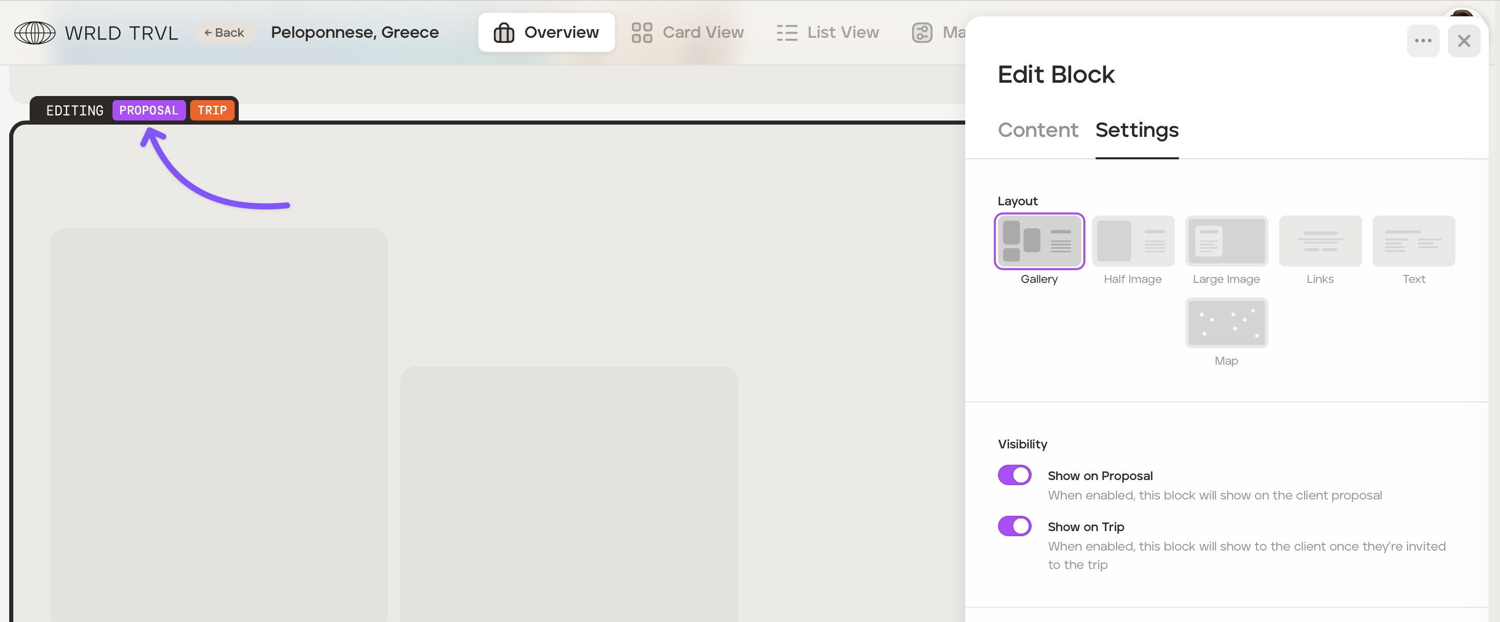This screenshot has height=622, width=1500.
Task: Choose the Text layout icon
Action: coord(1413,241)
